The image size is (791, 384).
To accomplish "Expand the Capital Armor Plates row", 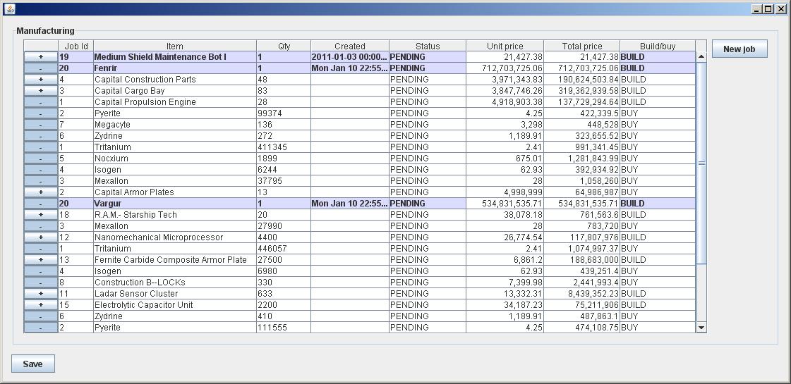I will tap(41, 192).
